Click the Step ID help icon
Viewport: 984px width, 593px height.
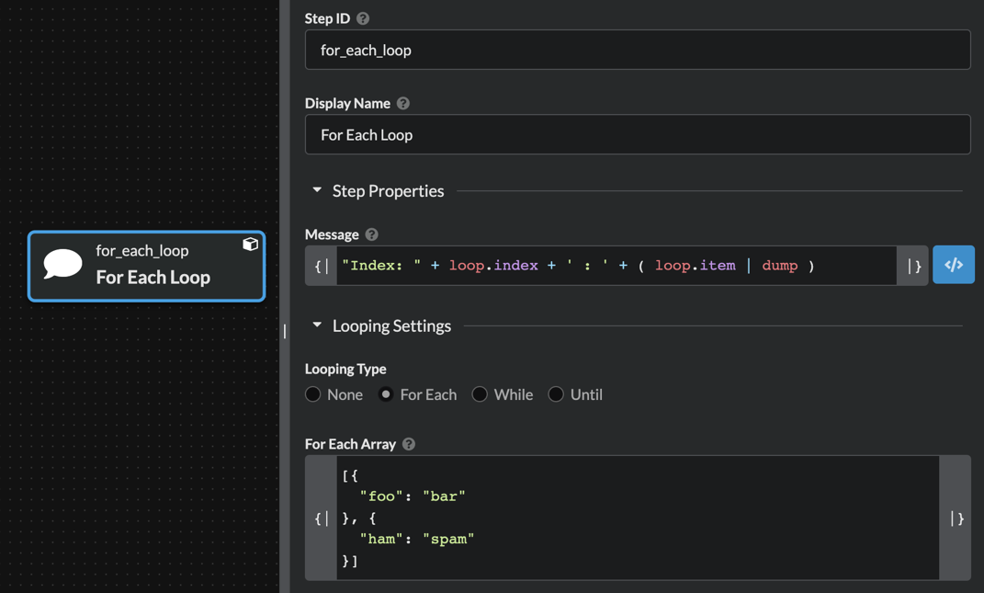point(363,18)
